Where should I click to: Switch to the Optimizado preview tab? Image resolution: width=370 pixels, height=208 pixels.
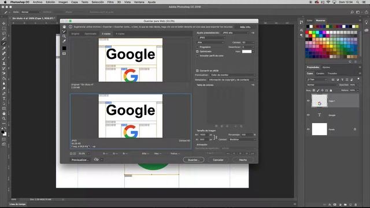click(x=91, y=34)
